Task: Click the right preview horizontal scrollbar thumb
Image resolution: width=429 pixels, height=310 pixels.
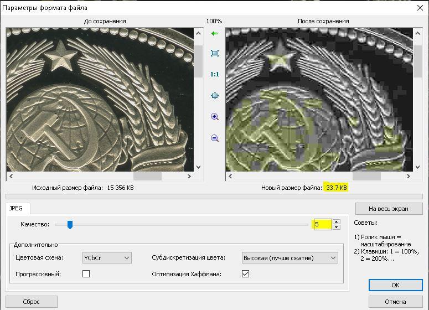Action: 366,176
